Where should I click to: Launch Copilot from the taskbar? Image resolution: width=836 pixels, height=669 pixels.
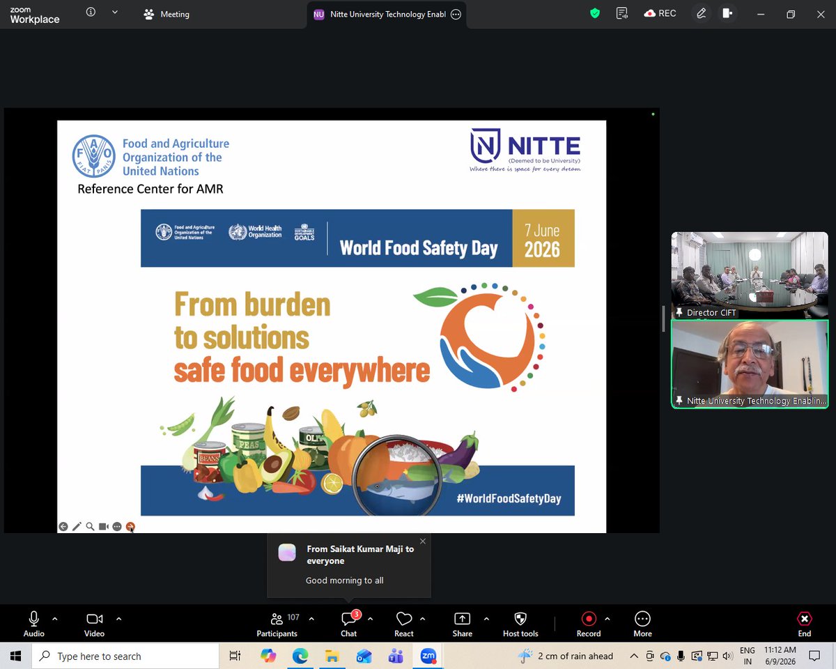268,656
